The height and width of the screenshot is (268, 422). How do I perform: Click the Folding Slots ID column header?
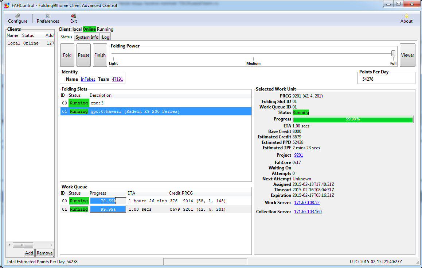(63, 95)
